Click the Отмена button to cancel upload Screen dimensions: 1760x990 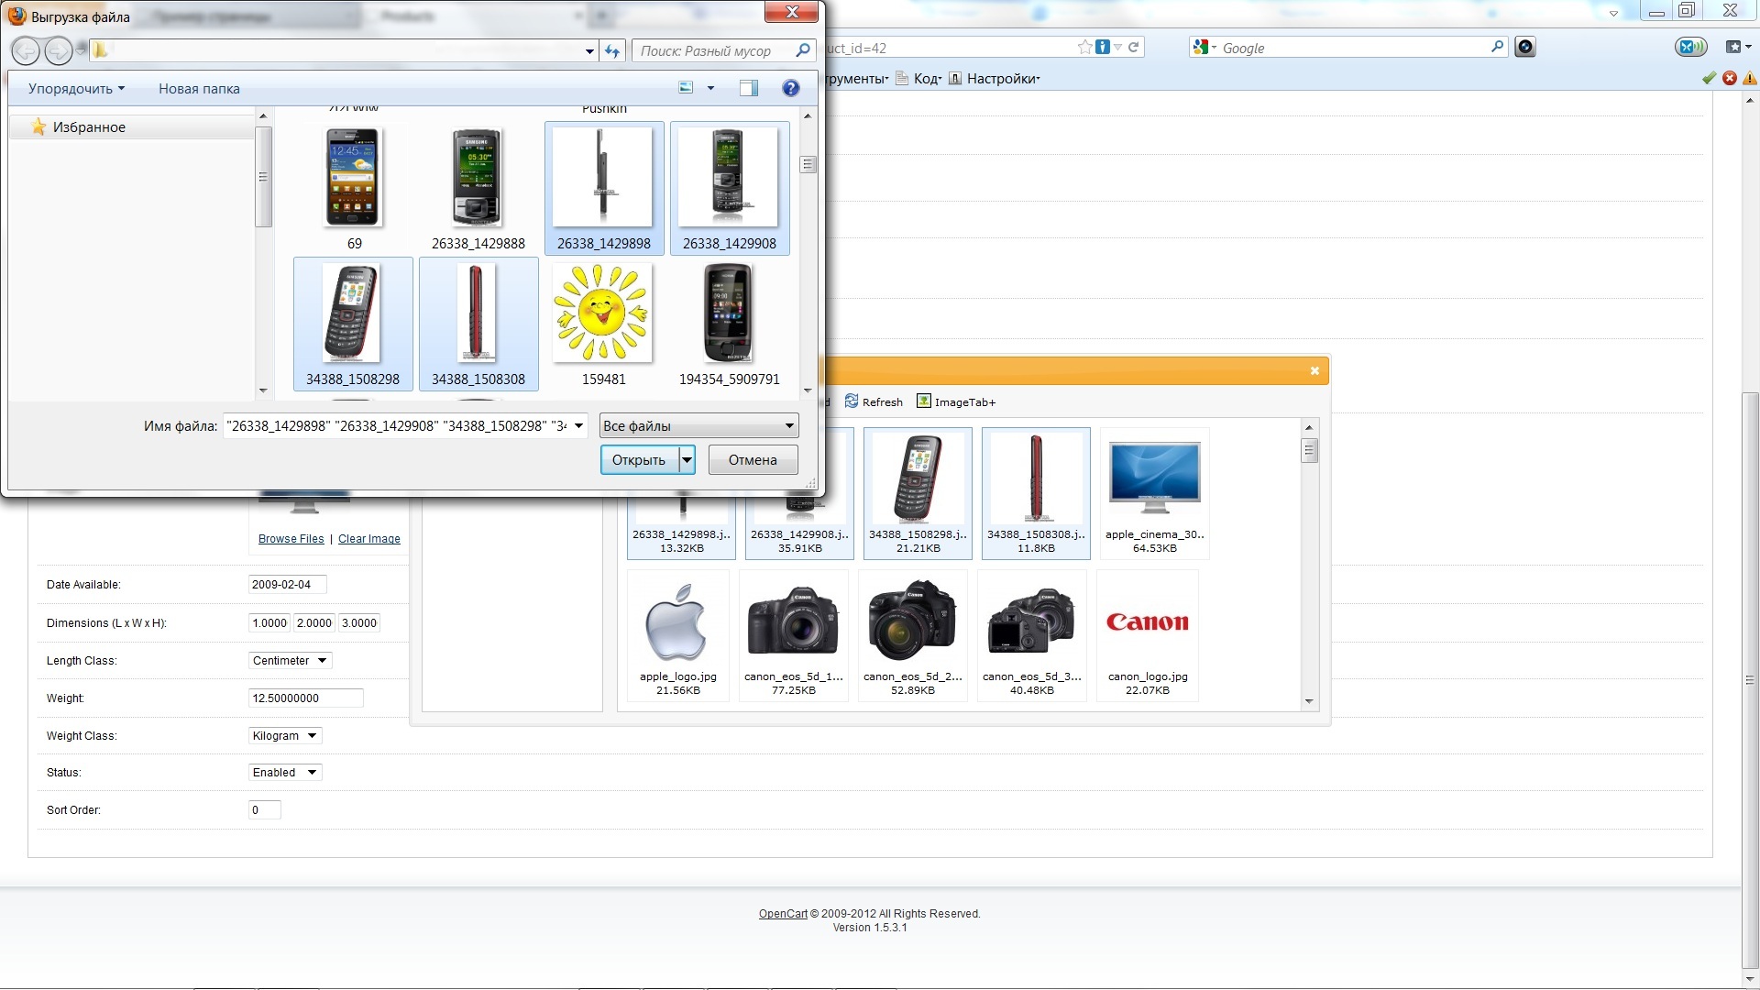752,459
